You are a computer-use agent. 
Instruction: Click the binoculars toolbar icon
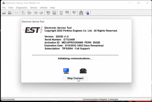click(x=81, y=13)
